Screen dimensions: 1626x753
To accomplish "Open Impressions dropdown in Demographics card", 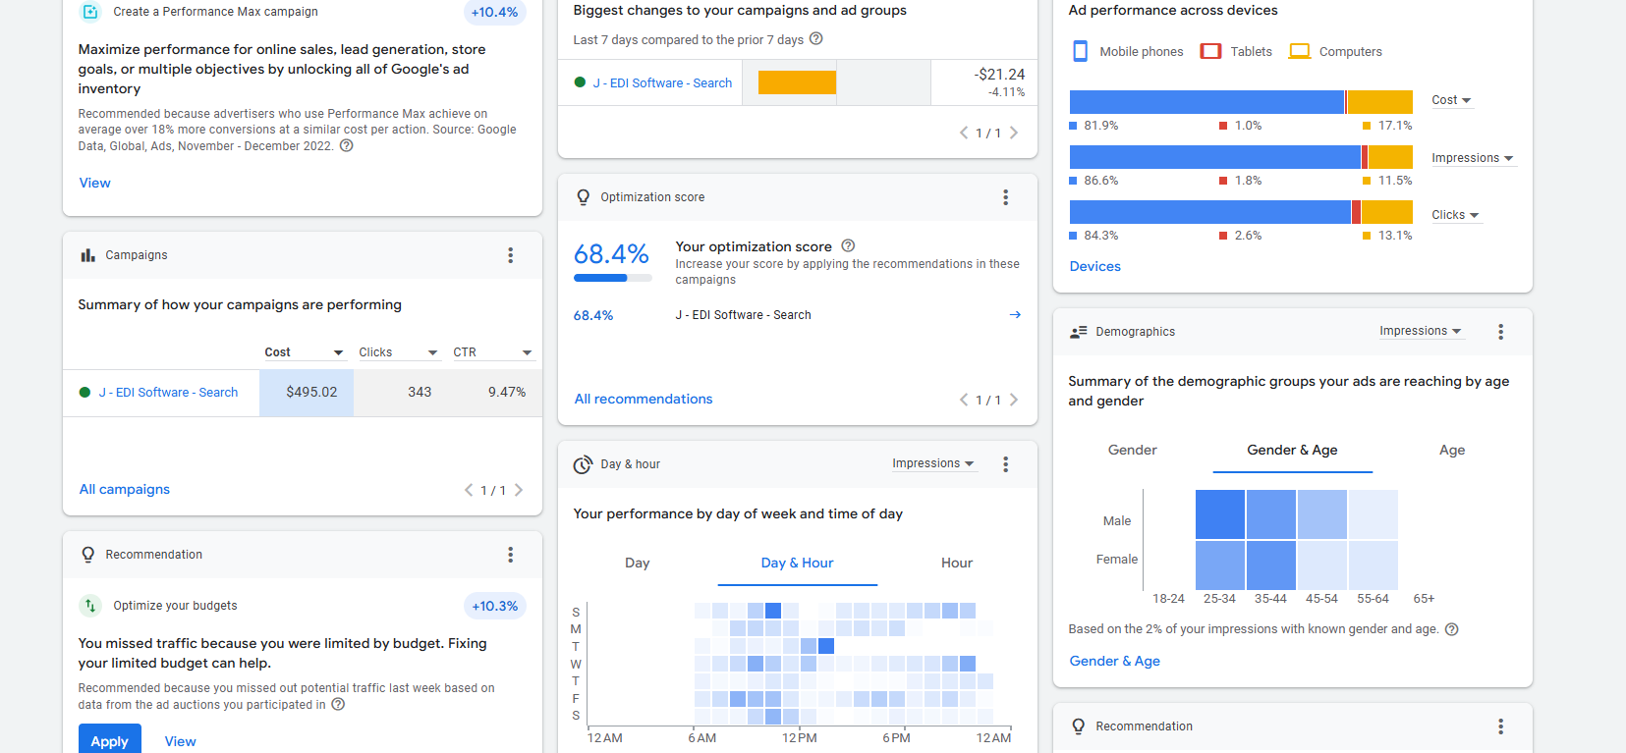I will [1421, 331].
